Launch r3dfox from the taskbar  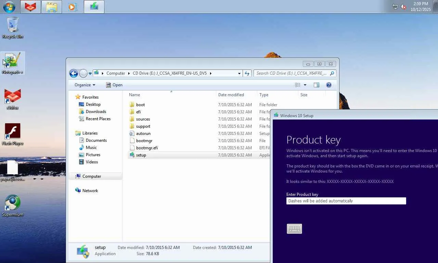tap(30, 7)
